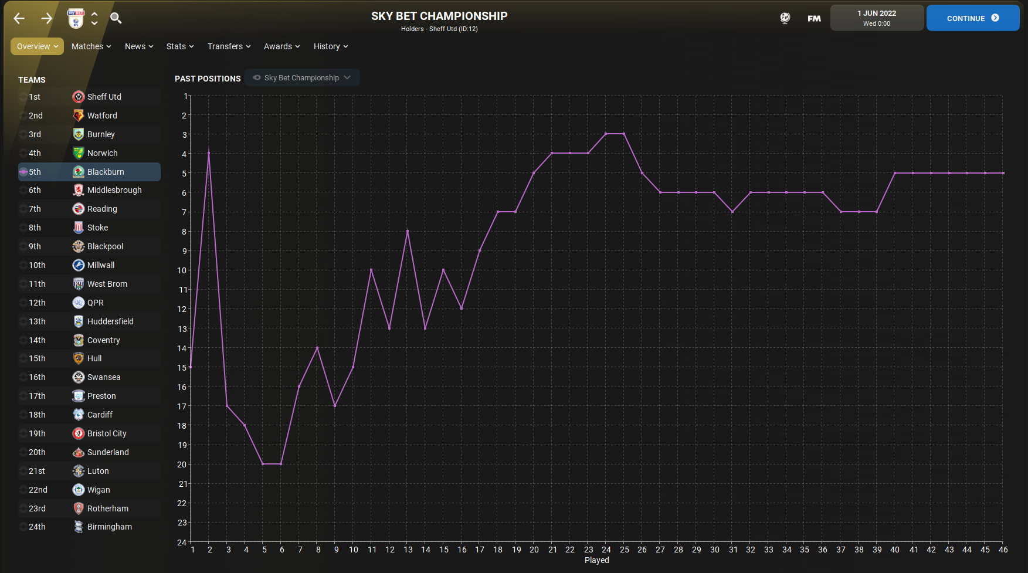Click the Blackpool club badge
Screen dimensions: 1028x573
pos(79,246)
